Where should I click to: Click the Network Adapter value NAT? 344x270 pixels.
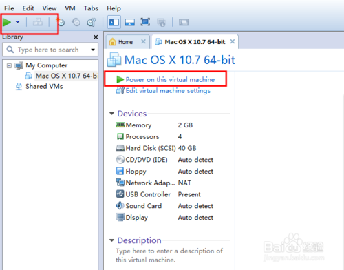pyautogui.click(x=184, y=183)
